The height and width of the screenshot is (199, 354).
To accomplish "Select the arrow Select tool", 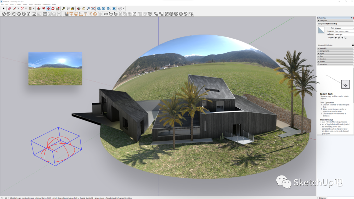I will [4, 9].
